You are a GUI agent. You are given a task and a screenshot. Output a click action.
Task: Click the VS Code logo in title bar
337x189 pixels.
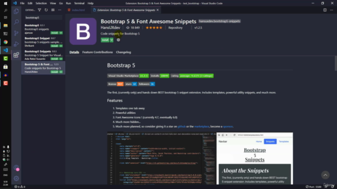pos(15,3)
